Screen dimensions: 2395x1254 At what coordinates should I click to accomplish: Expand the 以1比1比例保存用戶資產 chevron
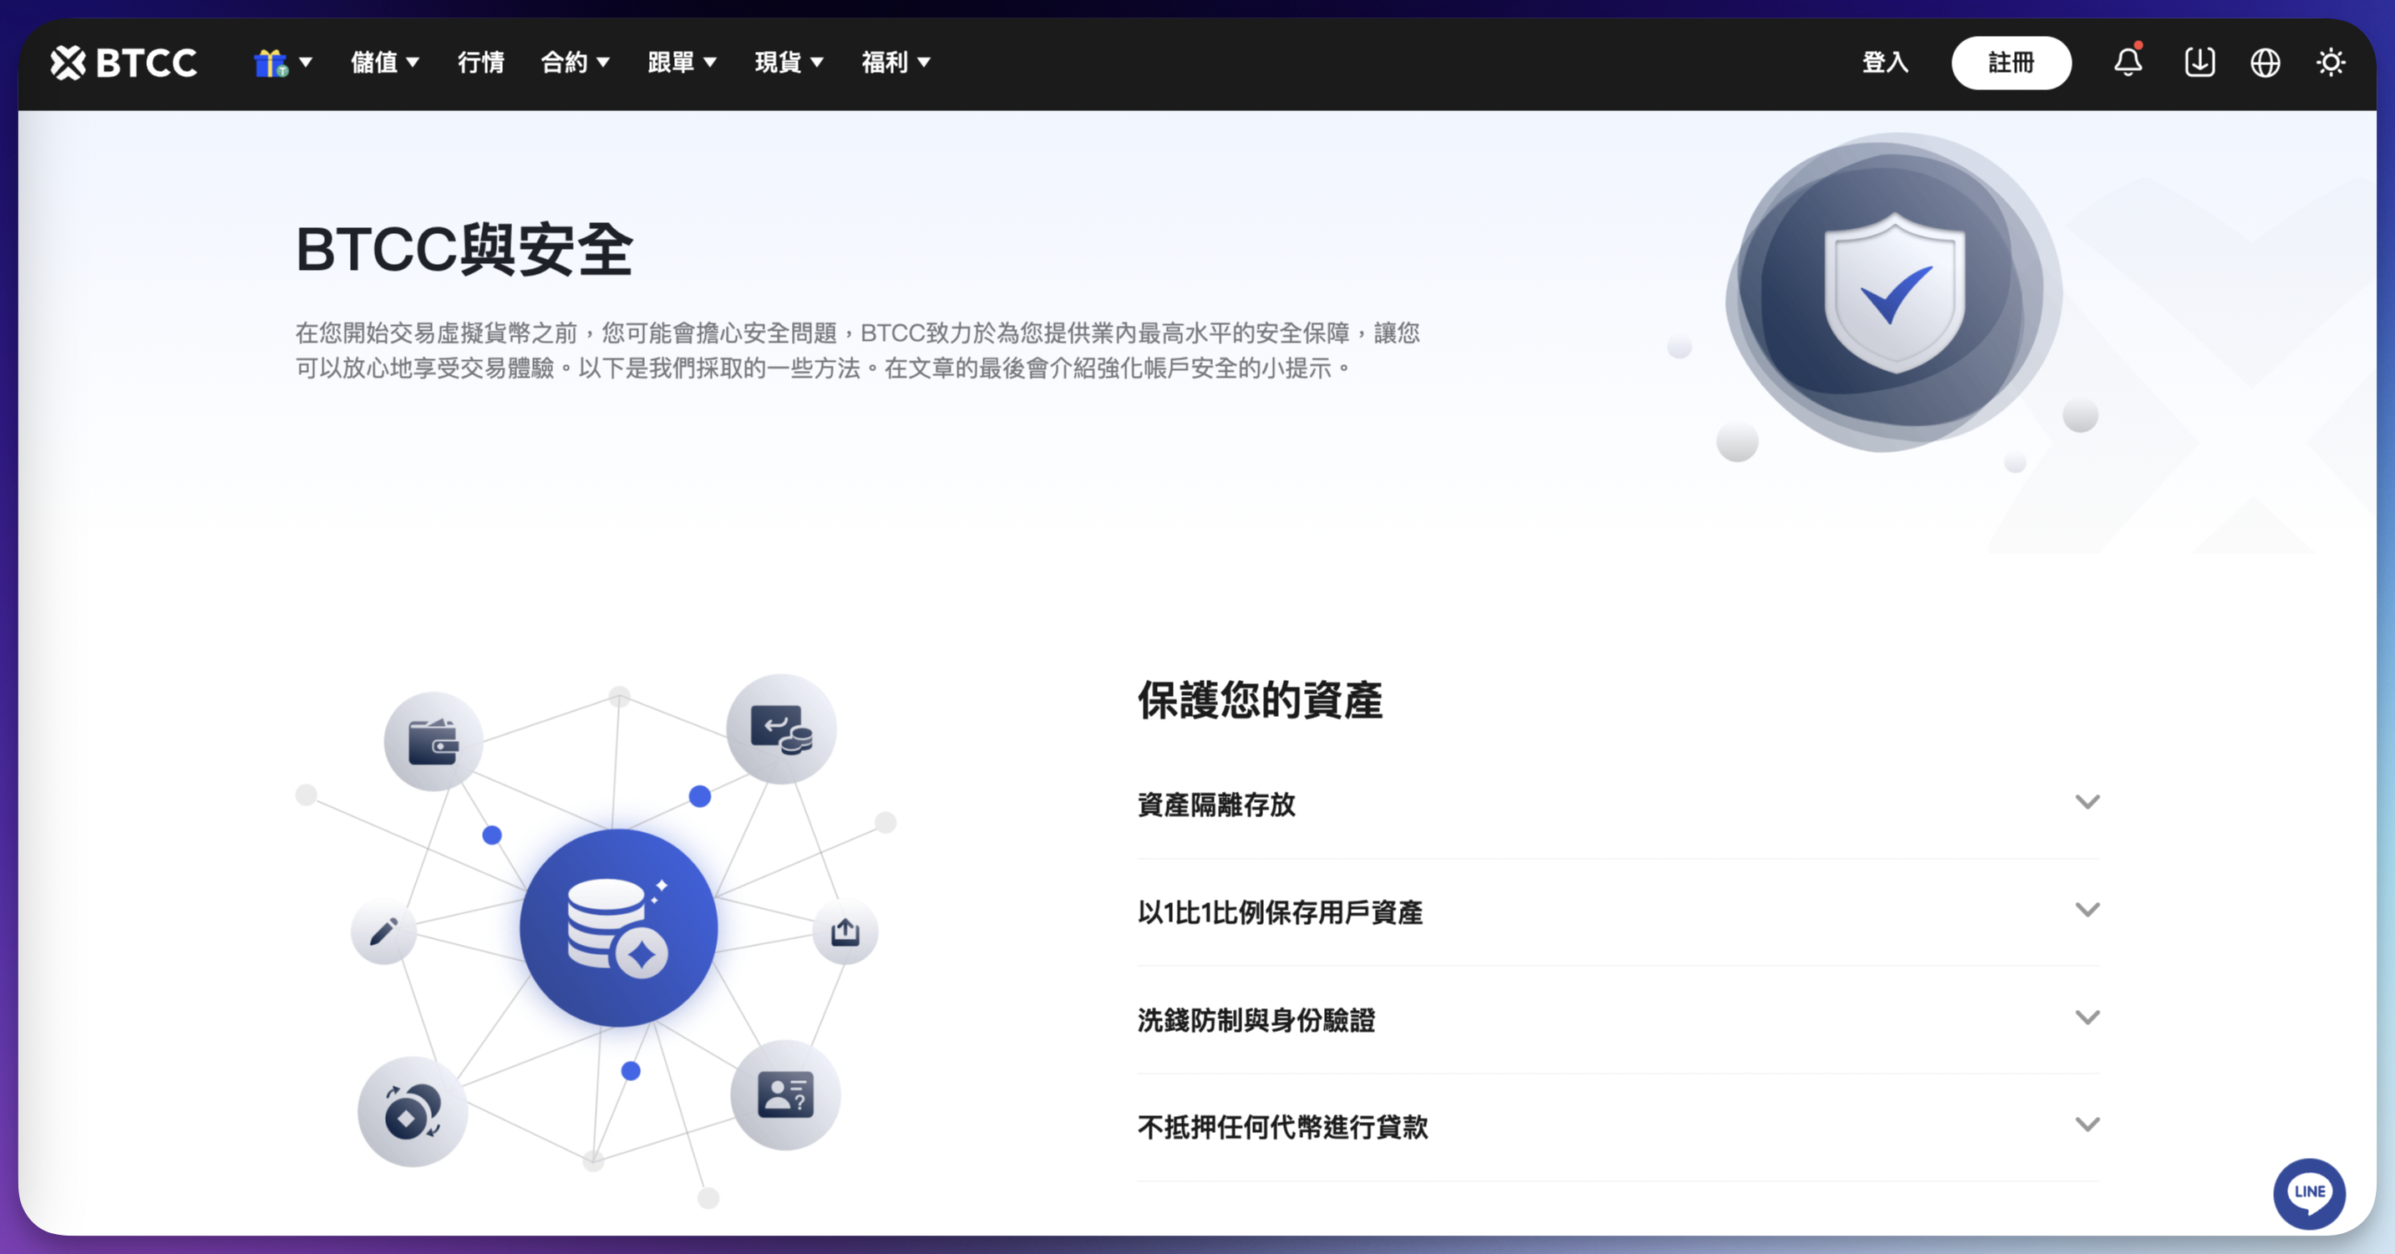2088,910
